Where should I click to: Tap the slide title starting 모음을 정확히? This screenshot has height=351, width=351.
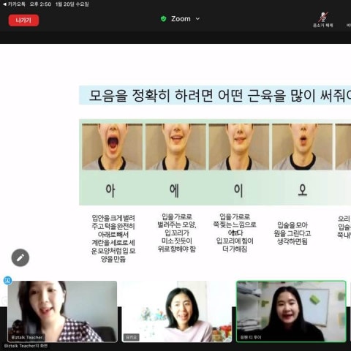click(x=220, y=95)
